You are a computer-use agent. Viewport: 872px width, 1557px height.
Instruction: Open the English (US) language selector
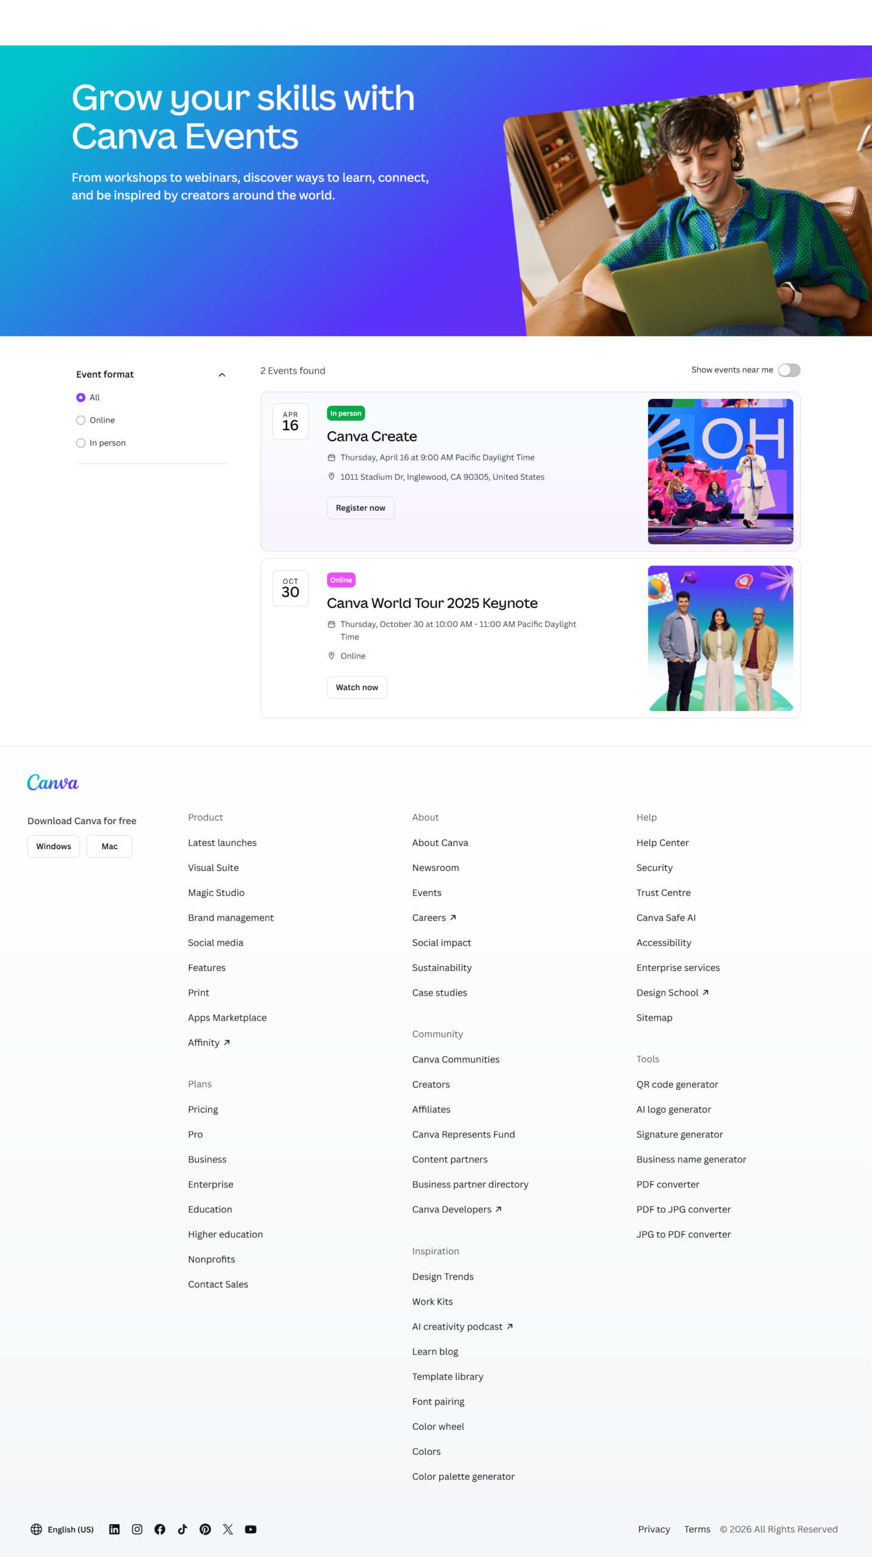pos(63,1529)
